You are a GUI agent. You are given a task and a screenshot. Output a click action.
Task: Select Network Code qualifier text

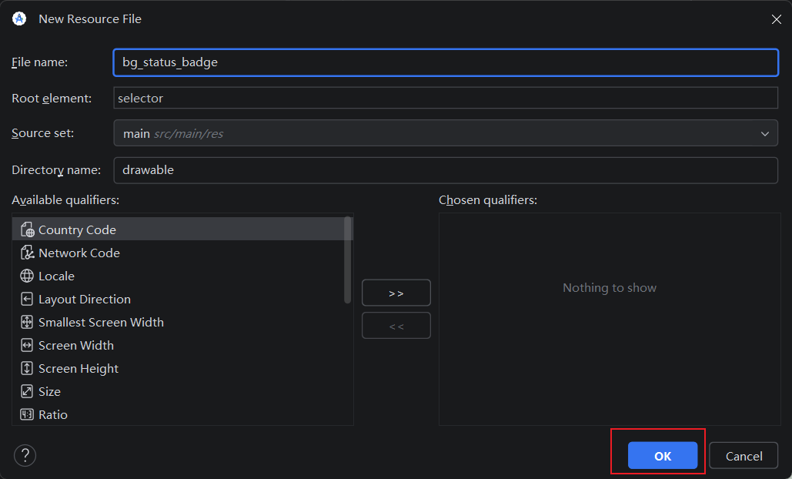(79, 253)
